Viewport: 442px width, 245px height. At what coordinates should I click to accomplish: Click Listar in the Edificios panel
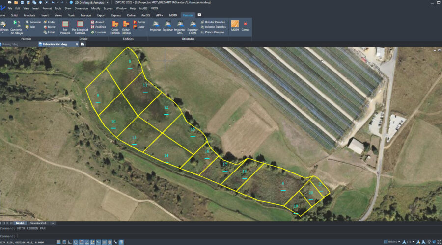pyautogui.click(x=138, y=27)
